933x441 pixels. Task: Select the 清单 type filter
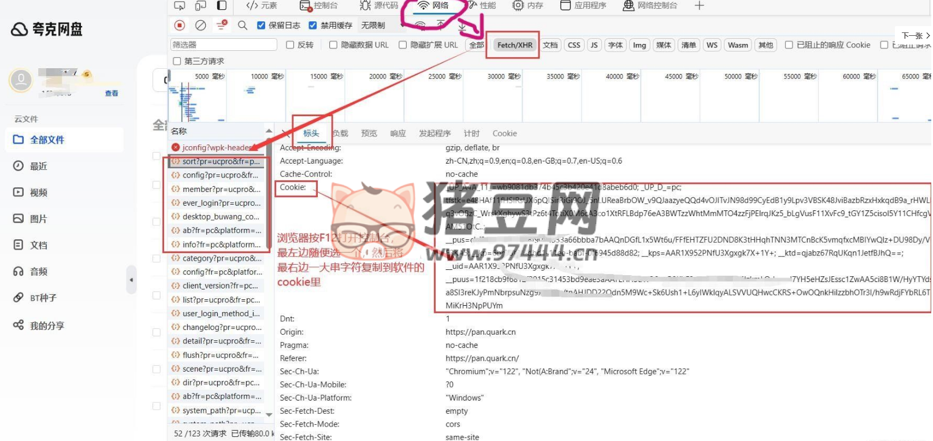[689, 45]
